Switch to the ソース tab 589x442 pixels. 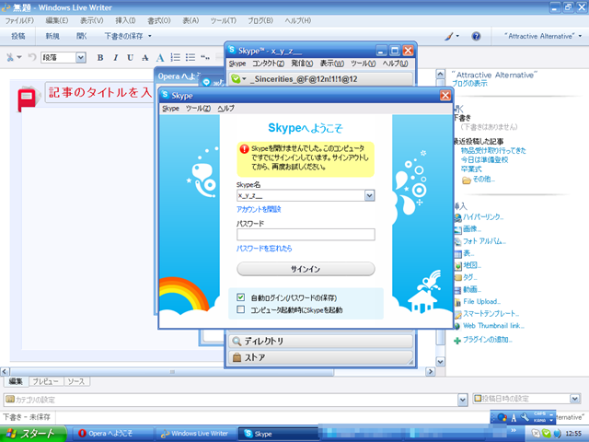click(x=76, y=381)
